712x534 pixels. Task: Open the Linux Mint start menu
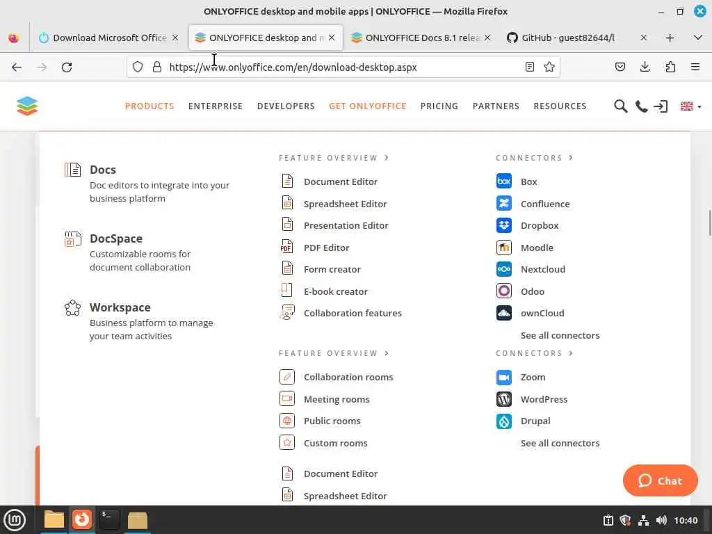click(15, 520)
